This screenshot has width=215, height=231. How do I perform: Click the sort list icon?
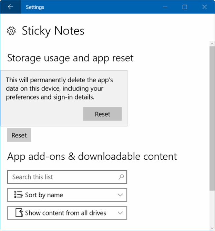(19, 195)
